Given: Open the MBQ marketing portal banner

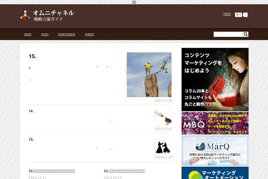Looking at the screenshot, I should [x=215, y=124].
